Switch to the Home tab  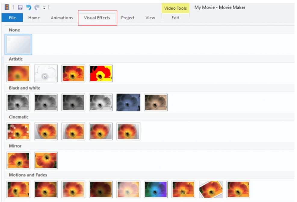[34, 18]
